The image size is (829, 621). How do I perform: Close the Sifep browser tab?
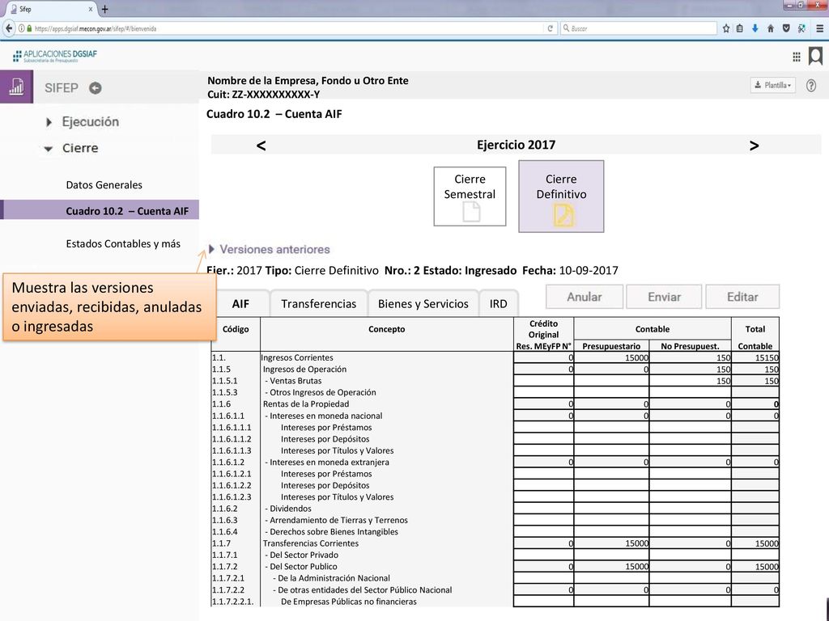(x=91, y=9)
